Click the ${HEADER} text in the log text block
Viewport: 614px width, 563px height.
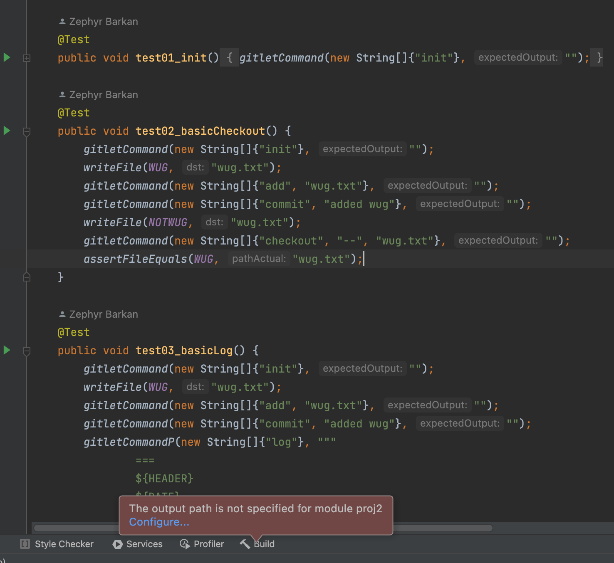click(x=164, y=479)
